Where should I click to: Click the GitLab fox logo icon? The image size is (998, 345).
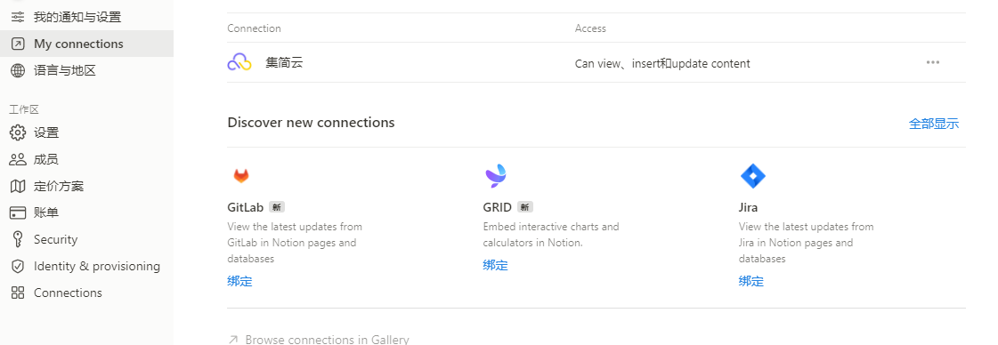pos(241,176)
